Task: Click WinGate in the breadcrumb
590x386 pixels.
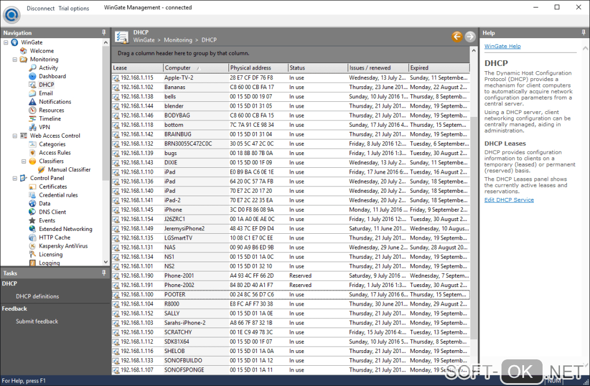Action: point(143,40)
